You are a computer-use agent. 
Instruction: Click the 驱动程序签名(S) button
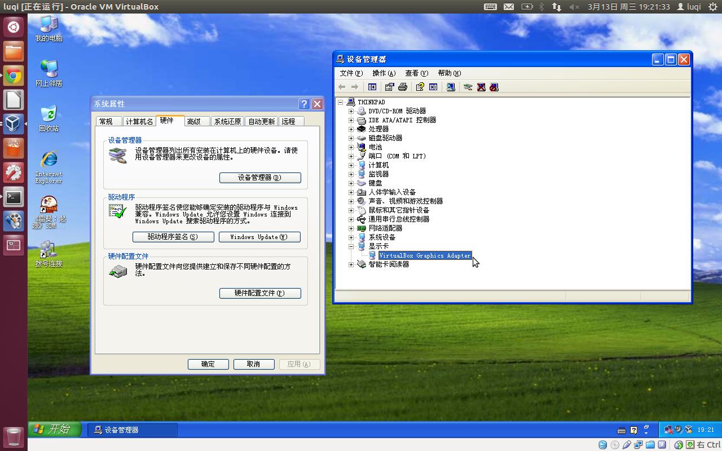pos(173,237)
